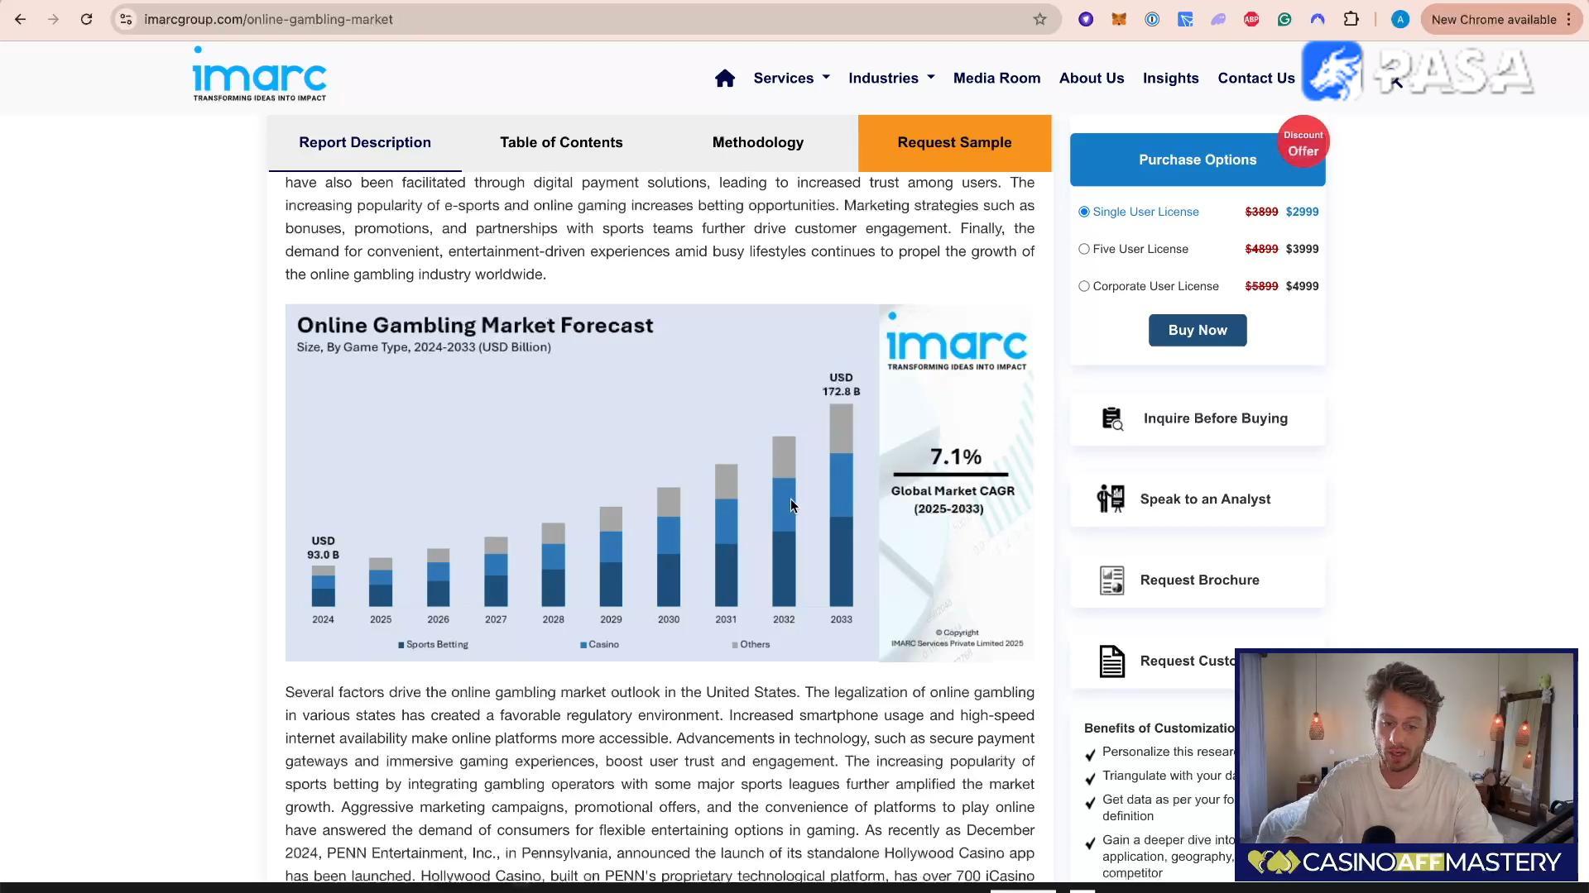Viewport: 1589px width, 893px height.
Task: Open the IMARC logo in the header
Action: (260, 74)
